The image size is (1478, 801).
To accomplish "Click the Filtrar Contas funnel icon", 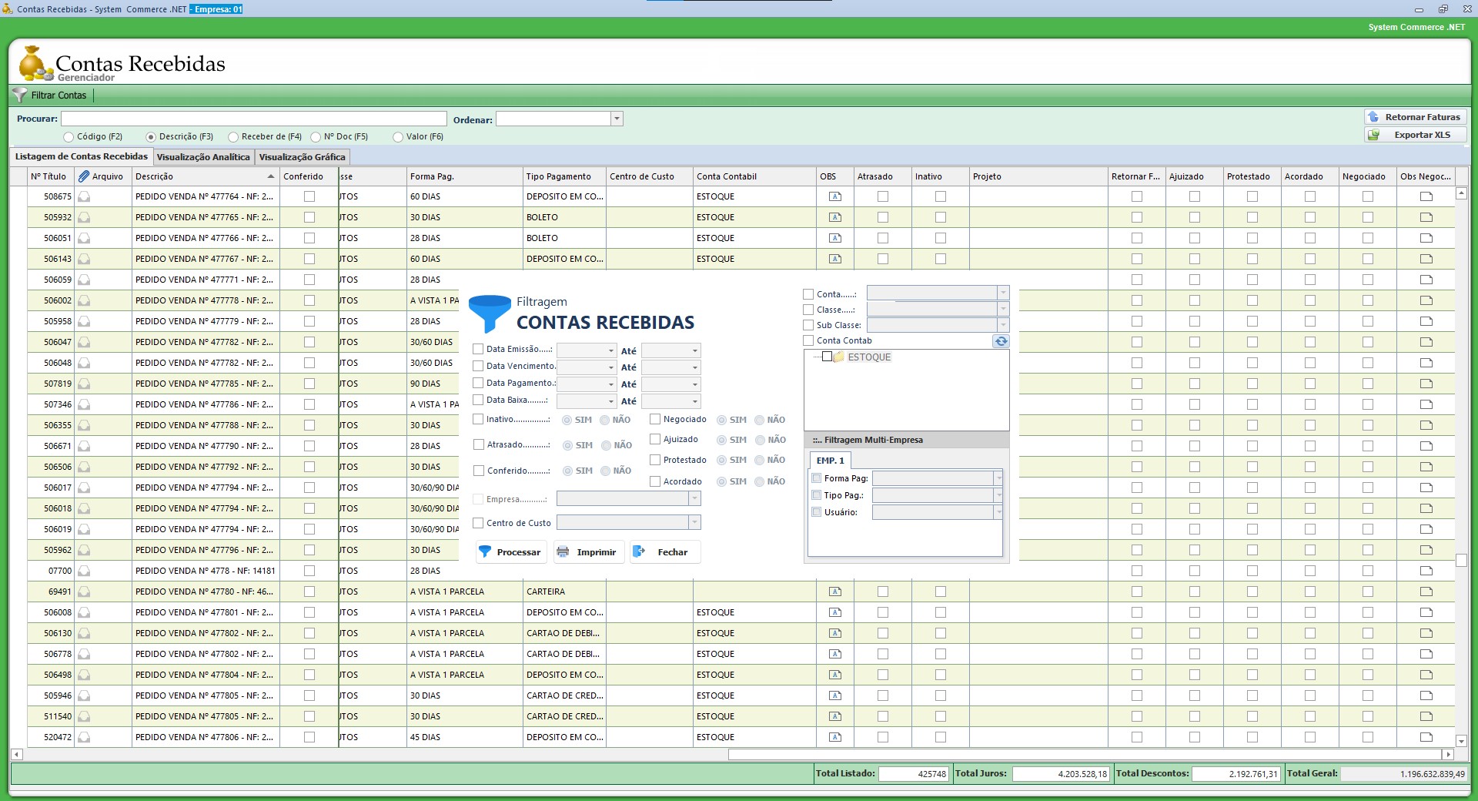I will pyautogui.click(x=20, y=96).
